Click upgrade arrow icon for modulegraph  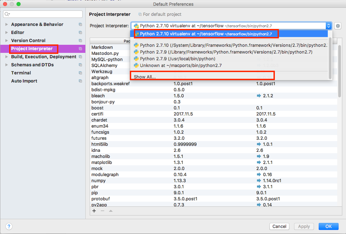(259, 174)
